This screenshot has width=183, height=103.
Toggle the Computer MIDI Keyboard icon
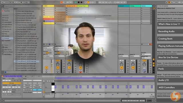point(169,2)
